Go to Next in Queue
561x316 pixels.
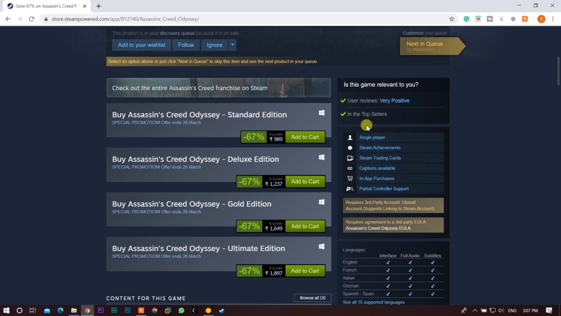click(x=432, y=46)
